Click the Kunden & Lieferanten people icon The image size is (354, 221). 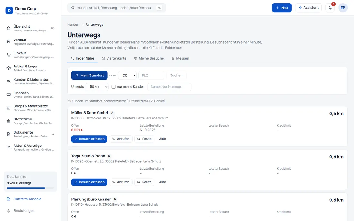coord(9,81)
